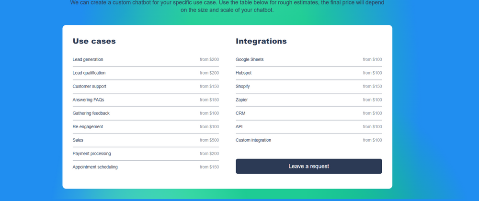Viewport: 479px width, 201px height.
Task: Select the API integration label
Action: pos(239,126)
